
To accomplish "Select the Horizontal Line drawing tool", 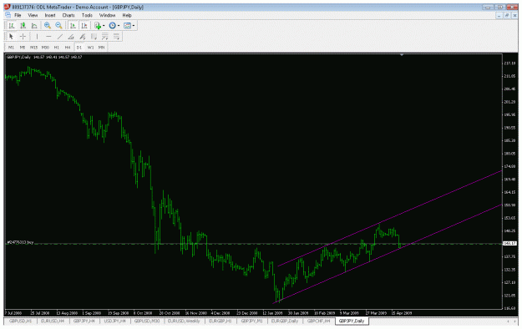I will click(48, 36).
